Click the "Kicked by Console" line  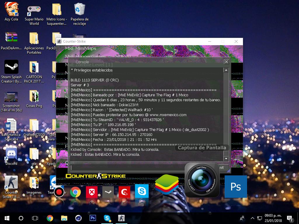tap(115, 149)
